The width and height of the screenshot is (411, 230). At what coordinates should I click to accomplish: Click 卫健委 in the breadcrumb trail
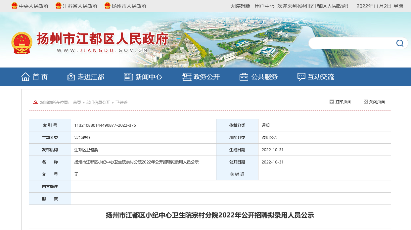pyautogui.click(x=121, y=103)
